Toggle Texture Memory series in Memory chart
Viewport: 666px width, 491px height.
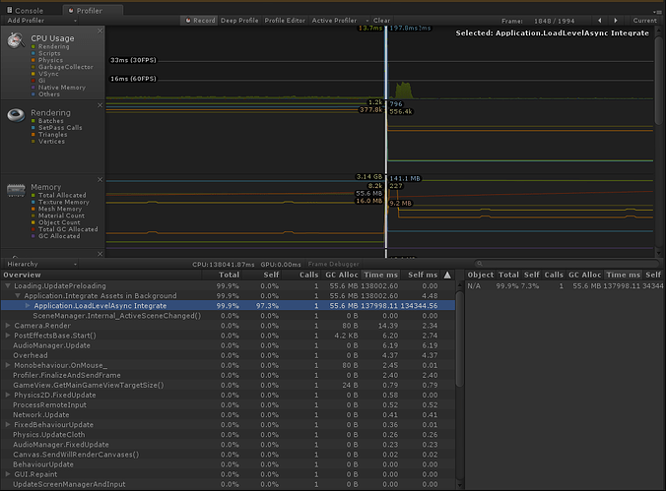click(x=61, y=202)
